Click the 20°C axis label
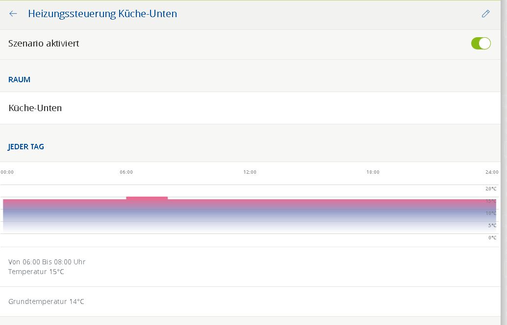 pyautogui.click(x=491, y=189)
